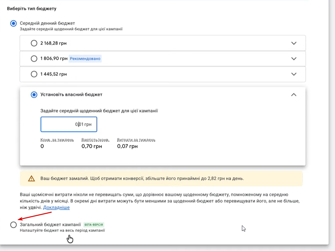Expand the 1 806,90 грн option chevron

coord(294,59)
